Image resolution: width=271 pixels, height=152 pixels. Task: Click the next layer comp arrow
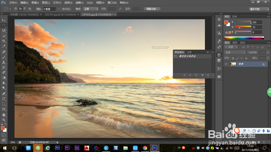190,75
